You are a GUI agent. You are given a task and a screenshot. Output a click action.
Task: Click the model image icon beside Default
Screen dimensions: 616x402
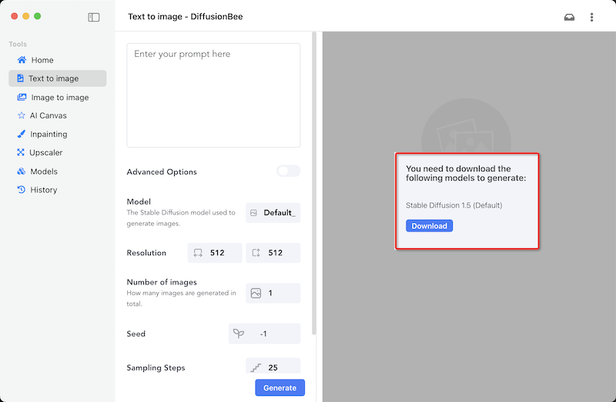(254, 213)
